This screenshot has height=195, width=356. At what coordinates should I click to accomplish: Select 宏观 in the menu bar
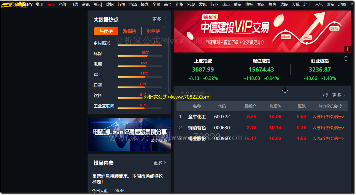pyautogui.click(x=191, y=4)
